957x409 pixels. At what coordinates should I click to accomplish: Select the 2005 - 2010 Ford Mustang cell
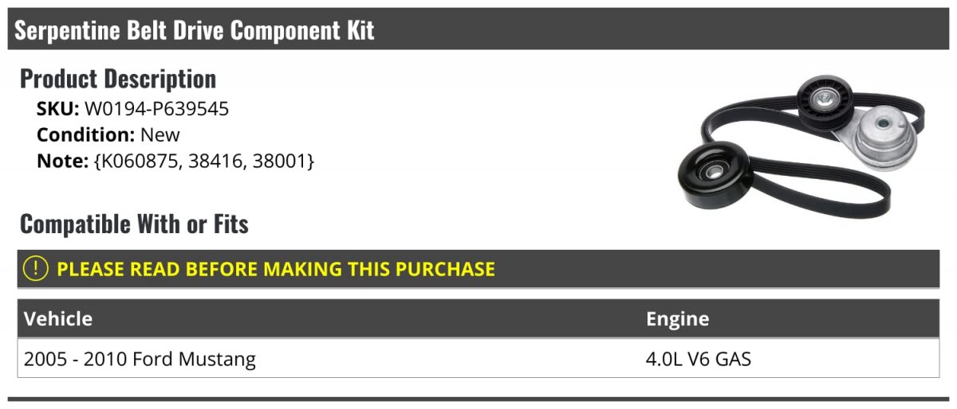(140, 359)
